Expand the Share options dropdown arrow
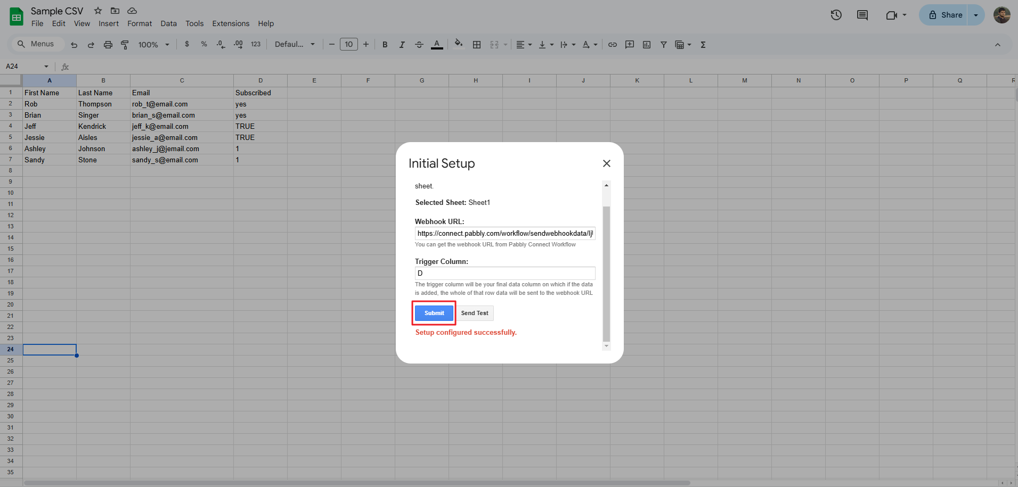Viewport: 1018px width, 487px height. point(976,15)
